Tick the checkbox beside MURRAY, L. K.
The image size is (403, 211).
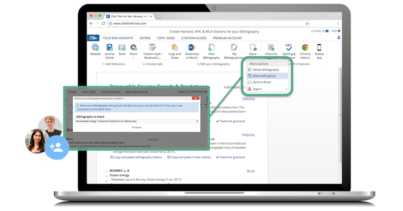coord(106,171)
